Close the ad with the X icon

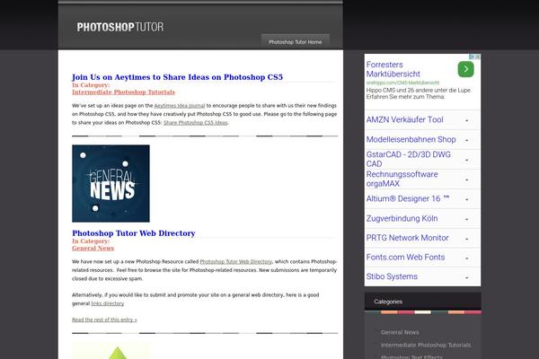click(478, 57)
